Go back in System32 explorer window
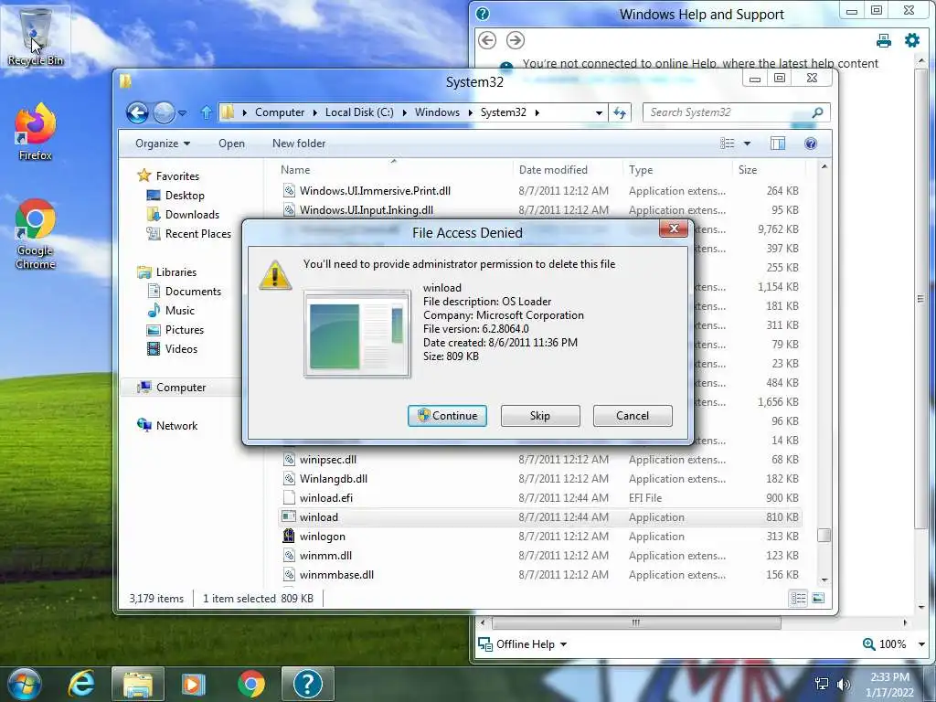This screenshot has width=936, height=702. tap(137, 112)
